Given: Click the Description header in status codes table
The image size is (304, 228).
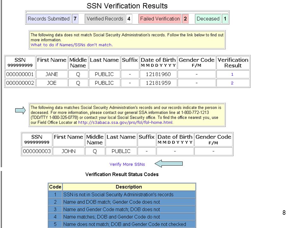Looking at the screenshot, I should (x=129, y=187).
